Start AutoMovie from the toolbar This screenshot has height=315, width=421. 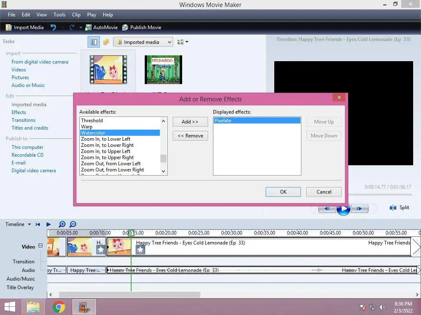(102, 27)
